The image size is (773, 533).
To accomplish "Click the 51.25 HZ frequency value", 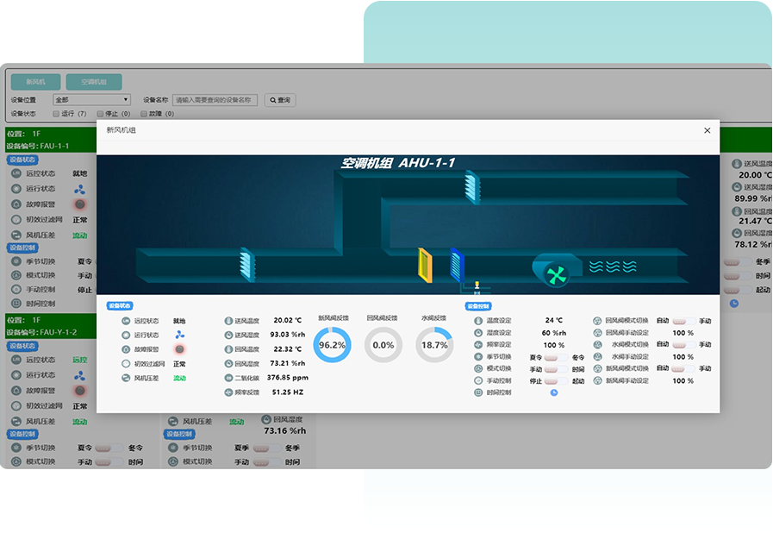I will click(x=288, y=392).
